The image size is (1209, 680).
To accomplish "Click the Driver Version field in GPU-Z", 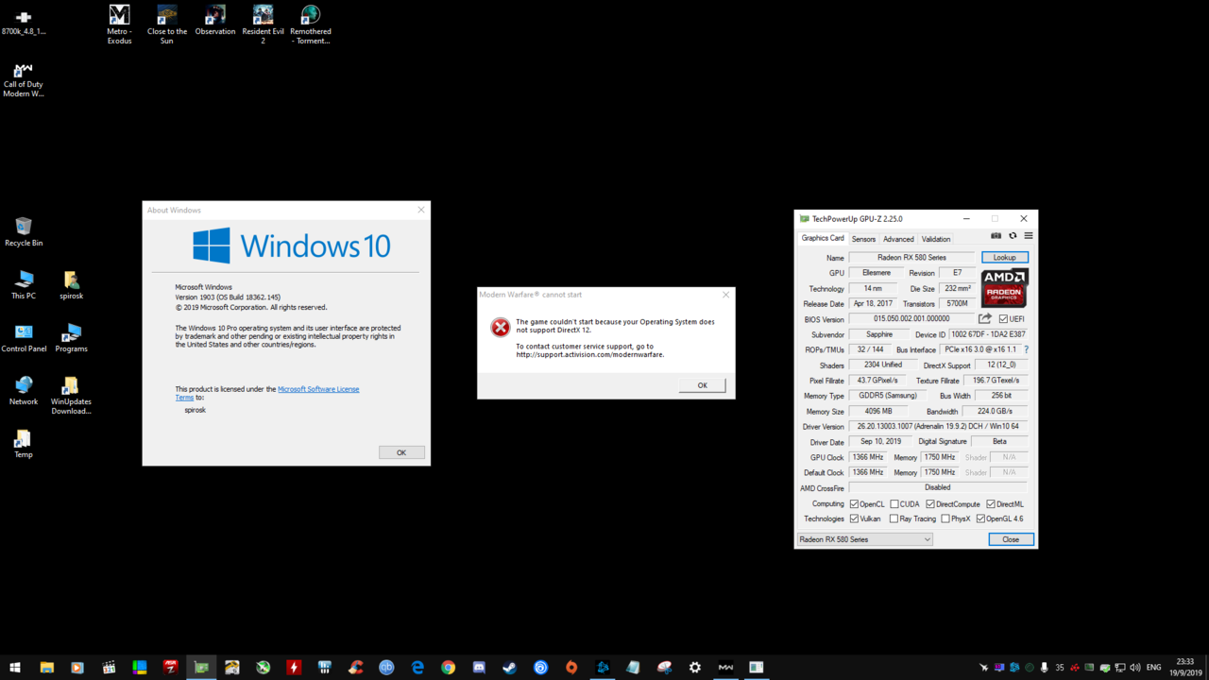I will [x=938, y=427].
